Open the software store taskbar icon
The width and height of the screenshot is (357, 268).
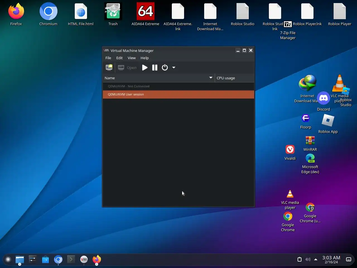coord(45,260)
